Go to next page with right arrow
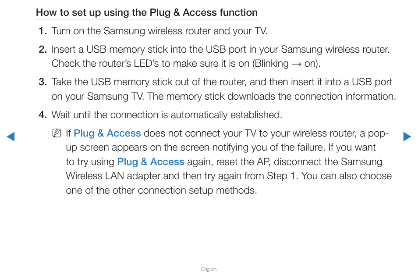Image resolution: width=418 pixels, height=274 pixels. coord(407,137)
